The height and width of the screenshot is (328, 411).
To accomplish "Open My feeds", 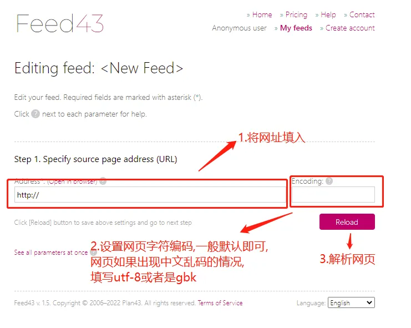I will [296, 28].
